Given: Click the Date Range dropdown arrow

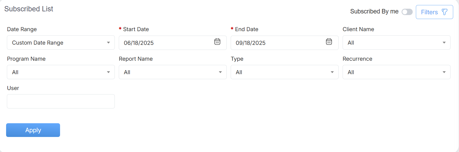Looking at the screenshot, I should pyautogui.click(x=108, y=43).
